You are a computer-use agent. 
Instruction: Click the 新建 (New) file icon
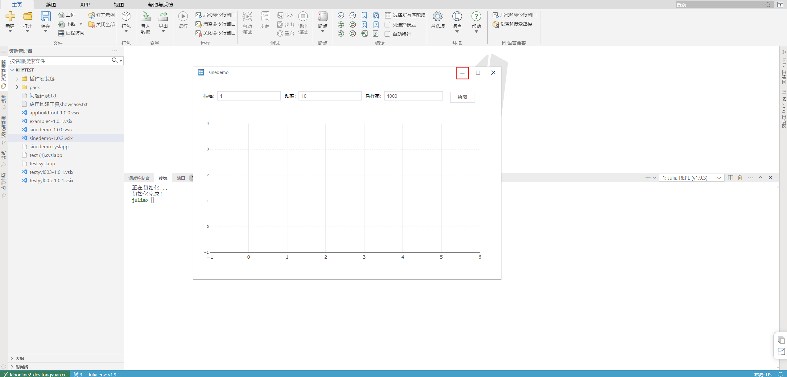click(10, 17)
